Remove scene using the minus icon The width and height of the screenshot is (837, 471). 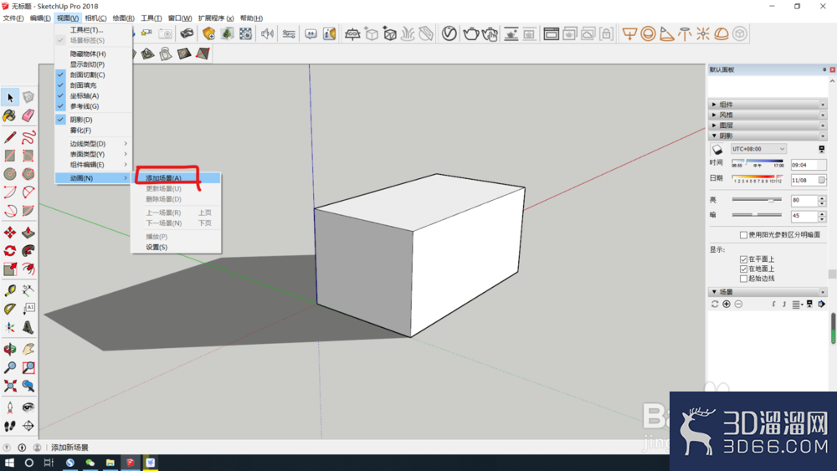(x=738, y=304)
